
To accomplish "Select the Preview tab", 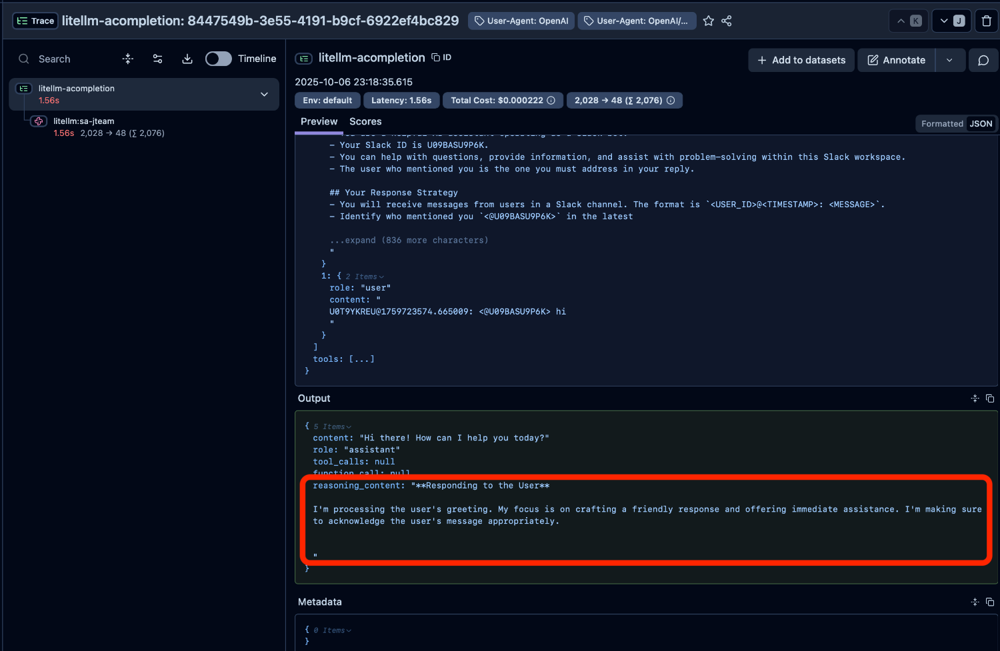I will (x=319, y=122).
